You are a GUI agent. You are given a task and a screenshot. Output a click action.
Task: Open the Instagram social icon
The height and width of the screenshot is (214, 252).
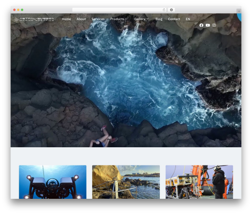click(214, 25)
